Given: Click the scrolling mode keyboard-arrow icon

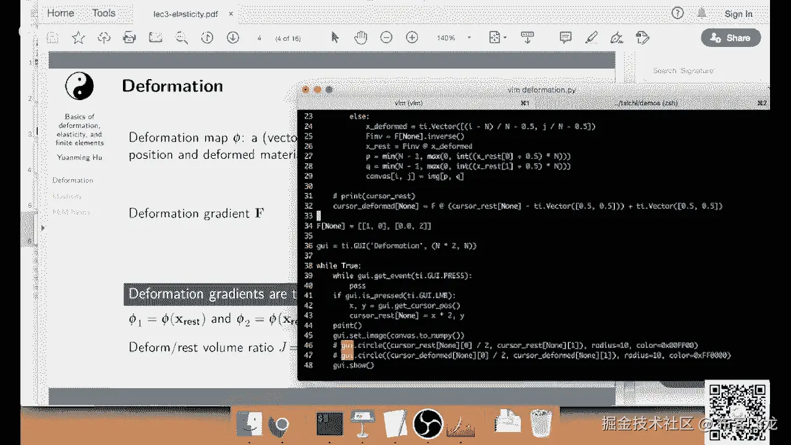Looking at the screenshot, I should 527,38.
